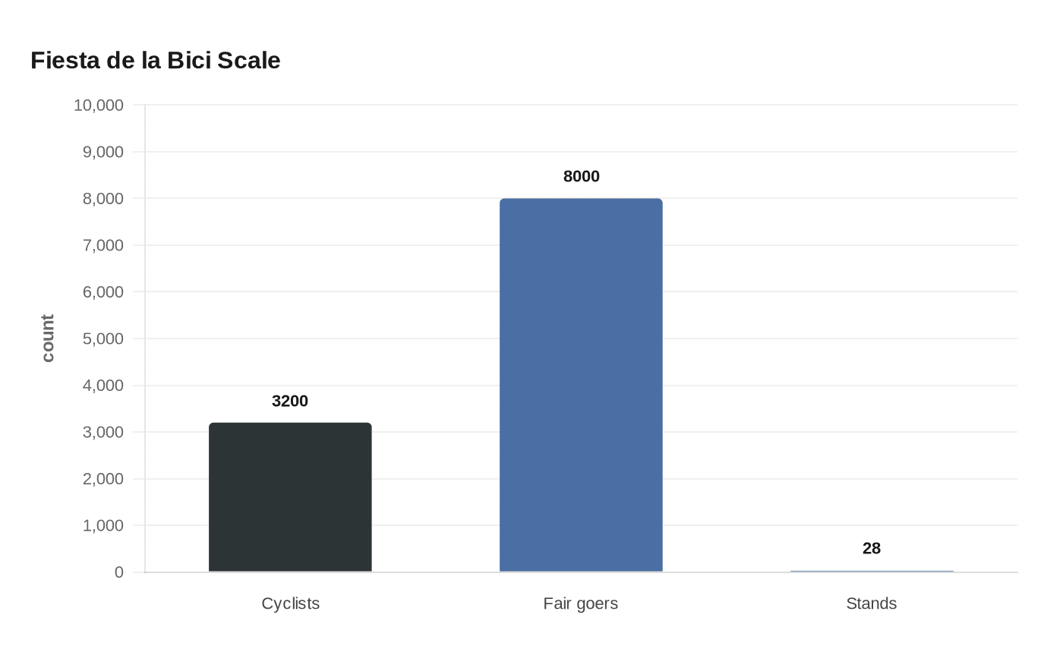The height and width of the screenshot is (668, 1063).
Task: Click the 6,000 y-axis tick label
Action: click(x=103, y=292)
